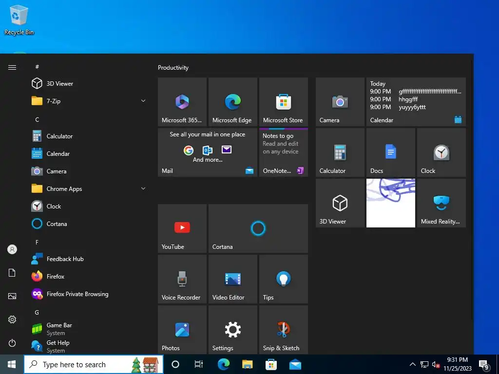The width and height of the screenshot is (499, 374).
Task: Click the C letter header in app list
Action: pyautogui.click(x=37, y=120)
